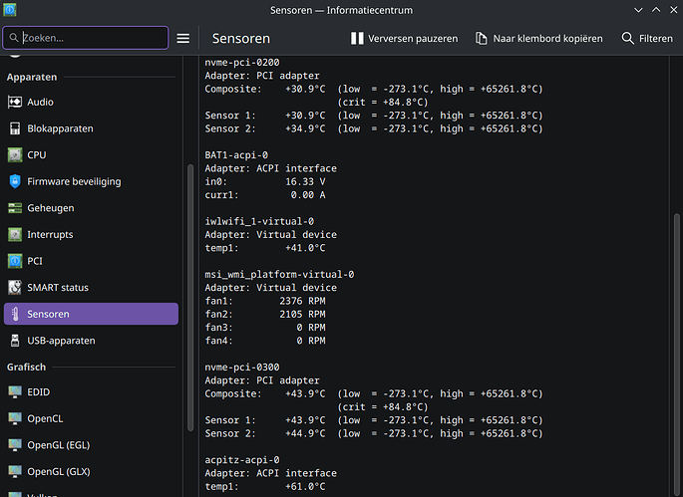Image resolution: width=683 pixels, height=497 pixels.
Task: Click the USB-apparaten plug icon
Action: [15, 341]
